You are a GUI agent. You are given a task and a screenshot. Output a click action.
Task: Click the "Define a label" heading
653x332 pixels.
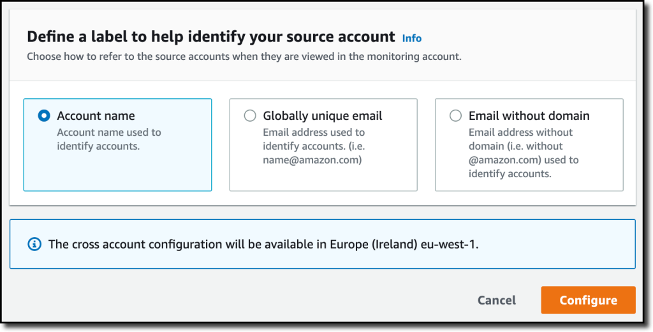coord(210,37)
